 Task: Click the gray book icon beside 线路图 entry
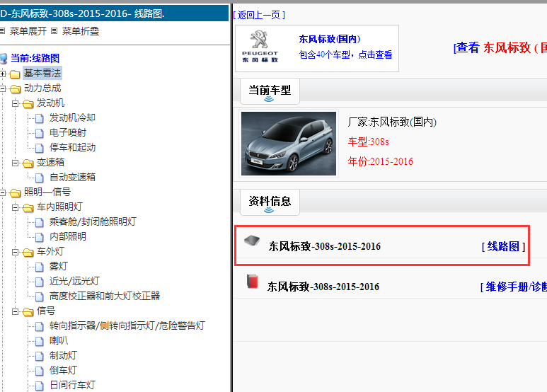click(252, 240)
